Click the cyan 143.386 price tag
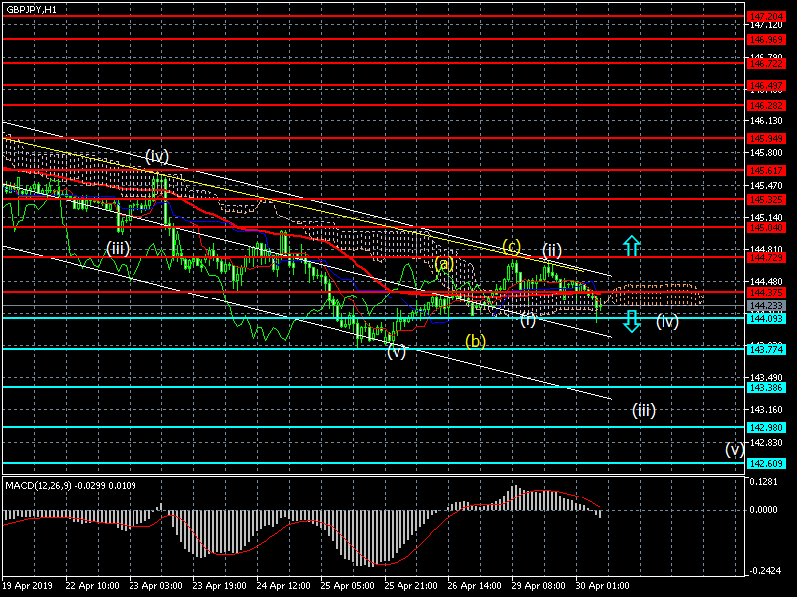 point(766,388)
